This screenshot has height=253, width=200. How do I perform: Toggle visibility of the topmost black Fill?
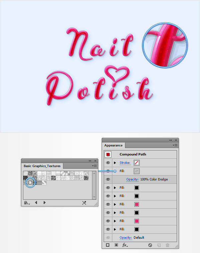(108, 188)
